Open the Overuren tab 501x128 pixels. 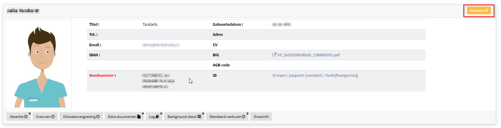[45, 117]
